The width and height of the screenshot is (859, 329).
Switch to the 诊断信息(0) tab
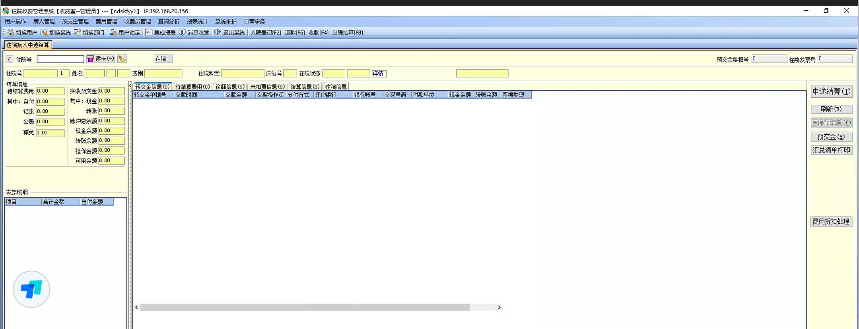point(230,87)
